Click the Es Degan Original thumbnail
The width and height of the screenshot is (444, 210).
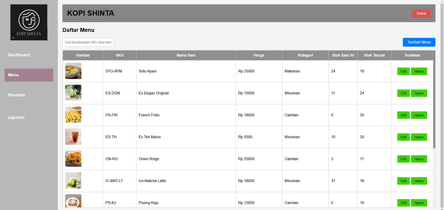coord(73,93)
